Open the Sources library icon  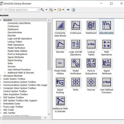[x=91, y=82]
